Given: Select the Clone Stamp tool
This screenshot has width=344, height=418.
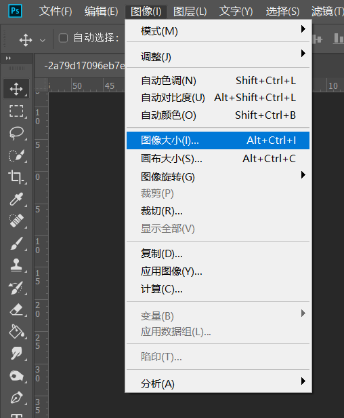Looking at the screenshot, I should pyautogui.click(x=16, y=265).
